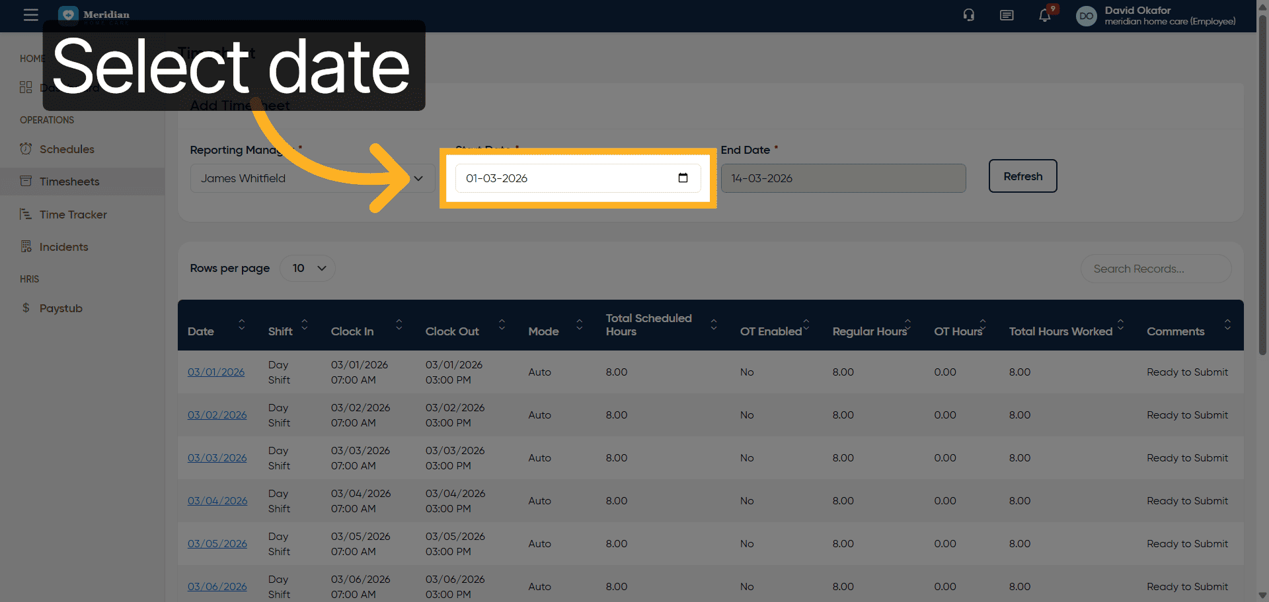Viewport: 1269px width, 602px height.
Task: Select Timesheets in sidebar menu
Action: [x=69, y=182]
